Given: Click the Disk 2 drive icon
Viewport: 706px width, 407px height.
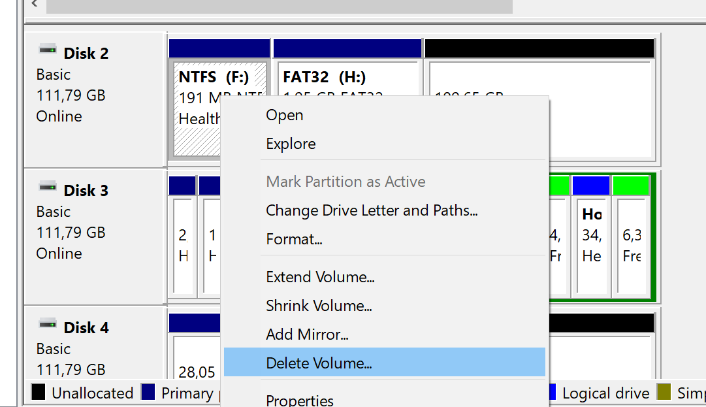Looking at the screenshot, I should pyautogui.click(x=47, y=48).
